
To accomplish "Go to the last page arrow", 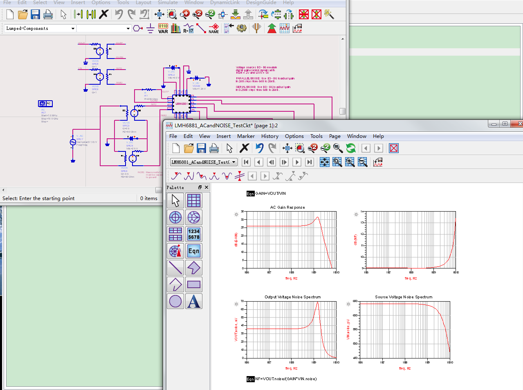I will click(x=310, y=162).
